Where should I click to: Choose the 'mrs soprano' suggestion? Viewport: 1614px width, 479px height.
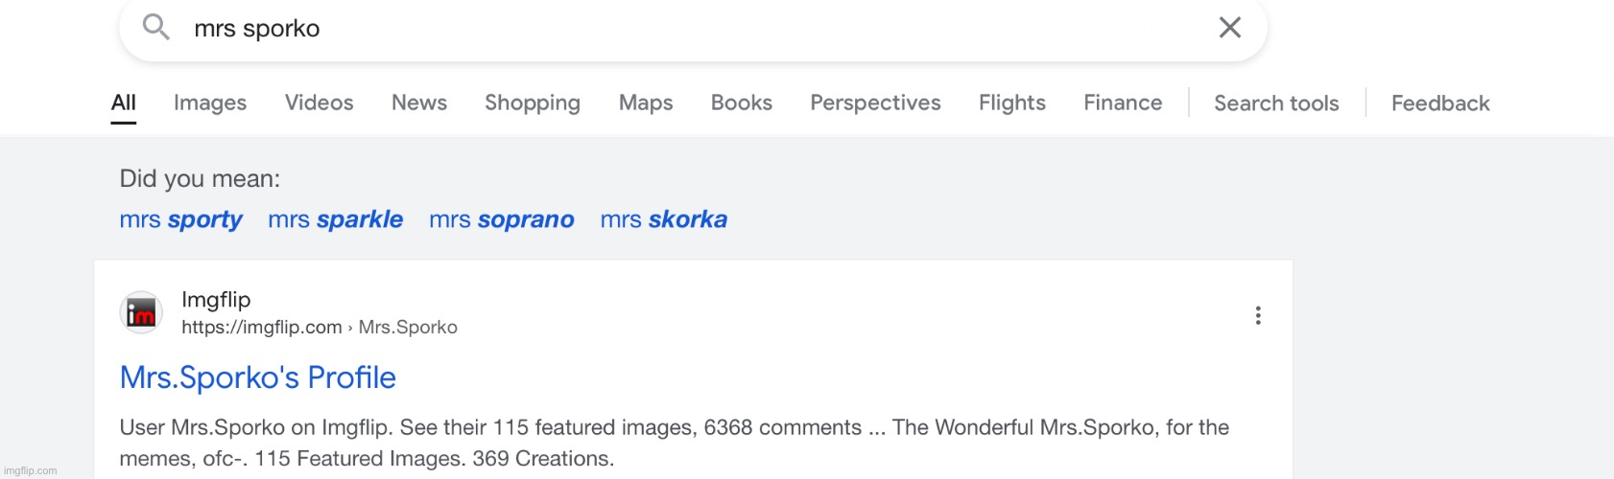[502, 219]
